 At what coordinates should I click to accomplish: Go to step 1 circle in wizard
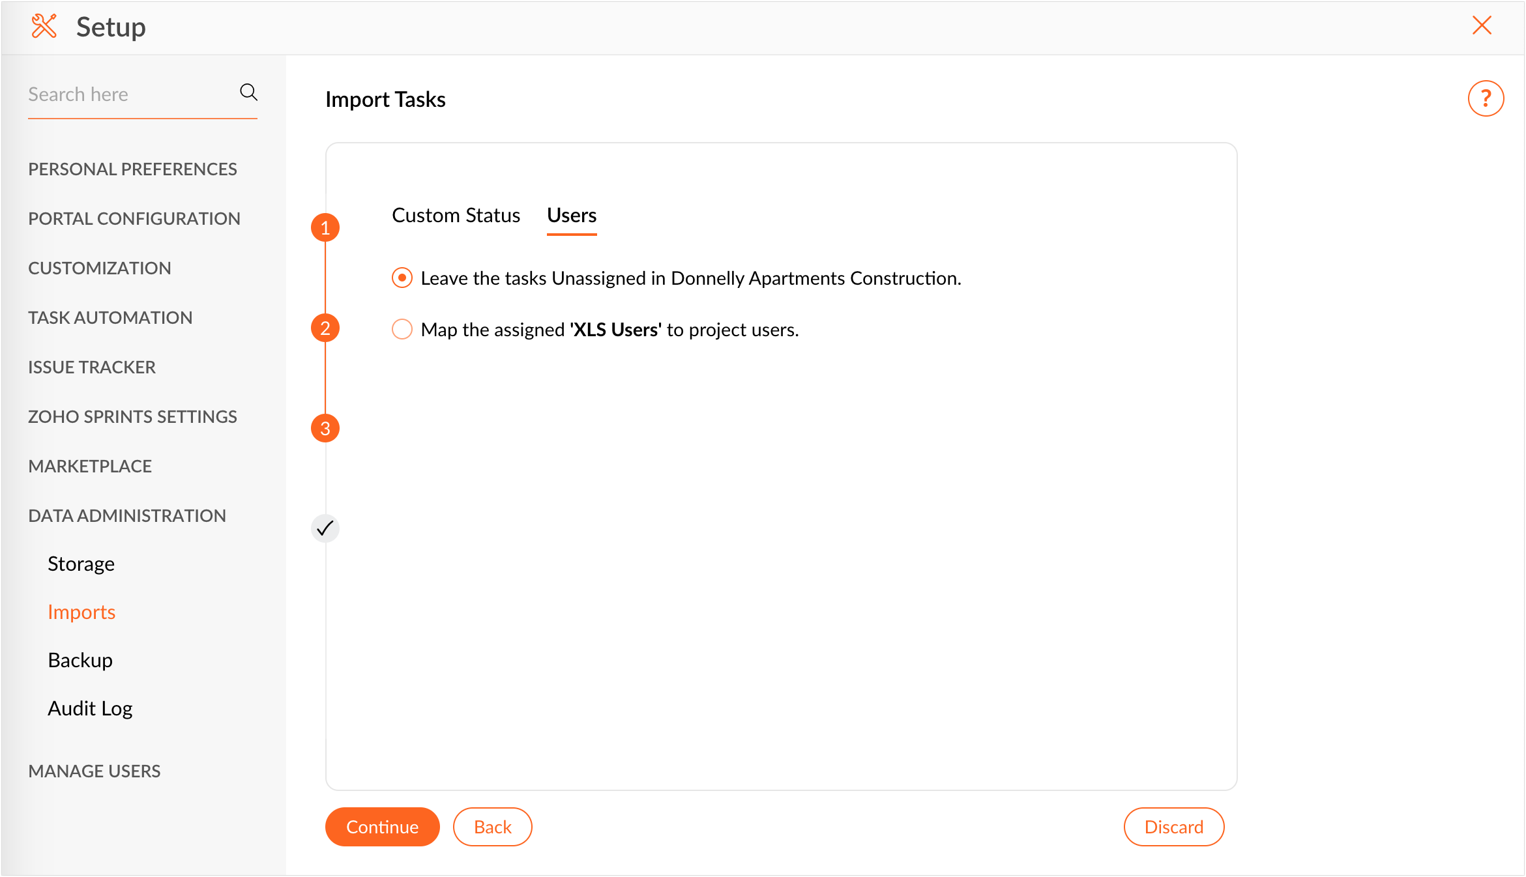point(325,228)
